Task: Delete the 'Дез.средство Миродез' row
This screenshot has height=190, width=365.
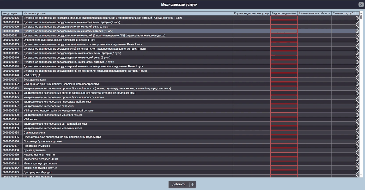Action: pos(357,172)
